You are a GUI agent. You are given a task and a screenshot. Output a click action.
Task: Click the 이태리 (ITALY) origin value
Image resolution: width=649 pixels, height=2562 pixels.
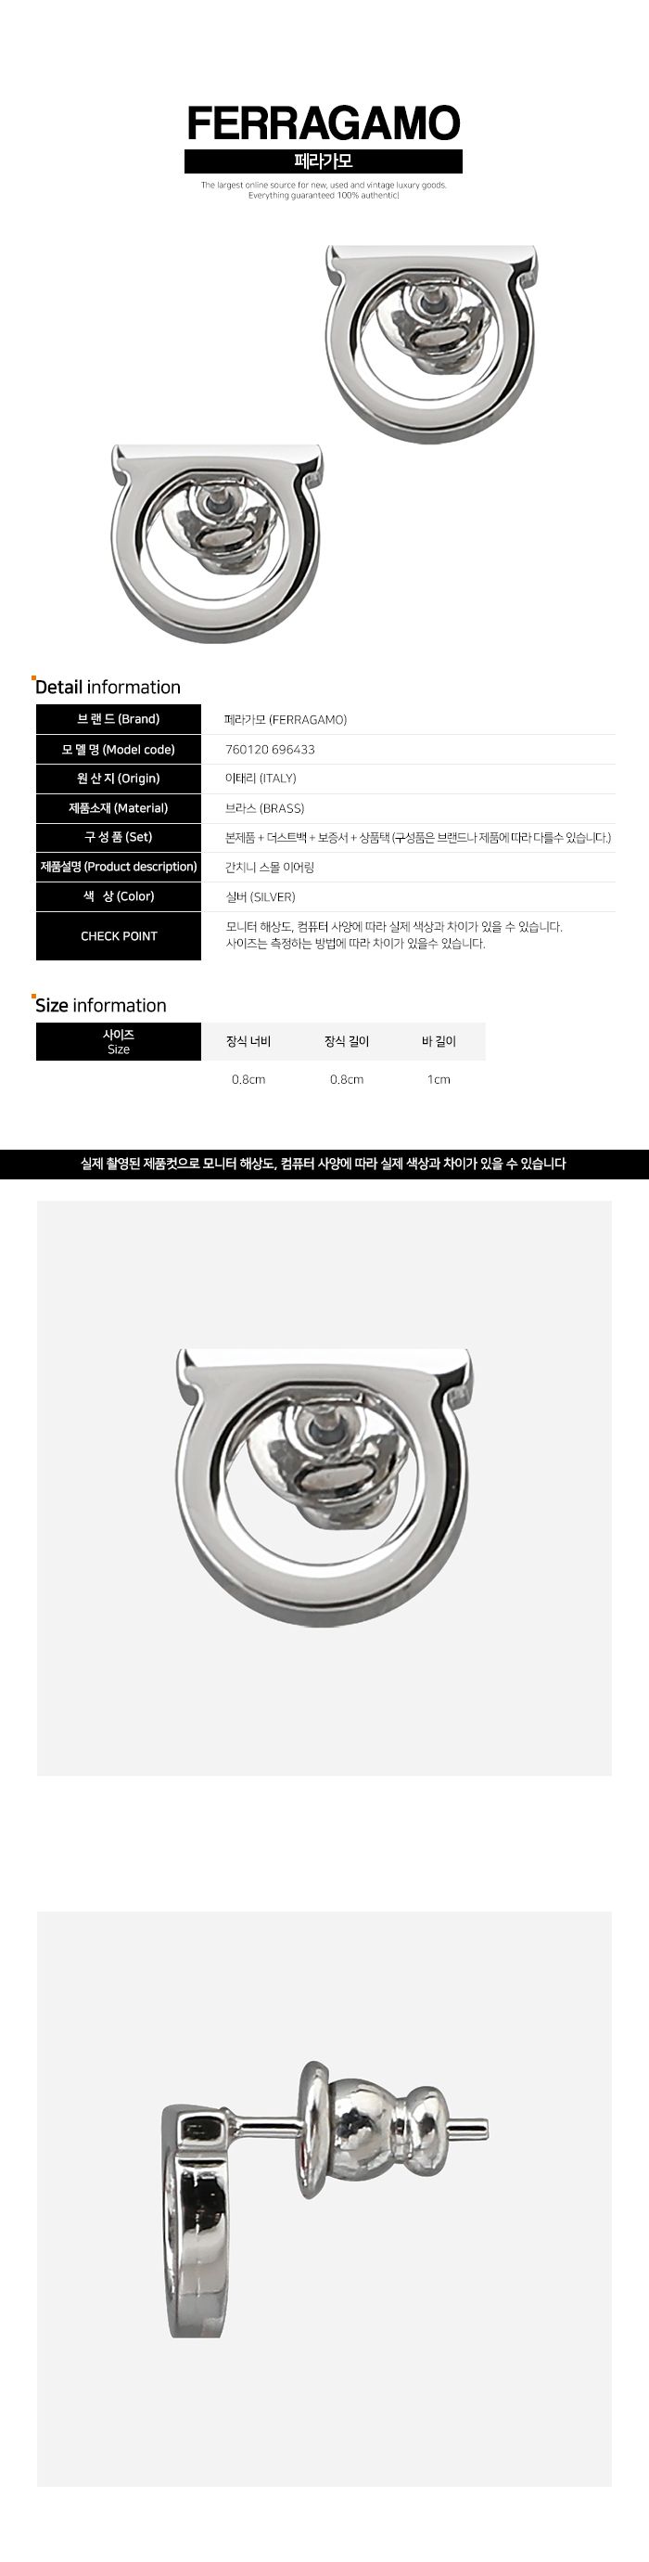[x=261, y=779]
